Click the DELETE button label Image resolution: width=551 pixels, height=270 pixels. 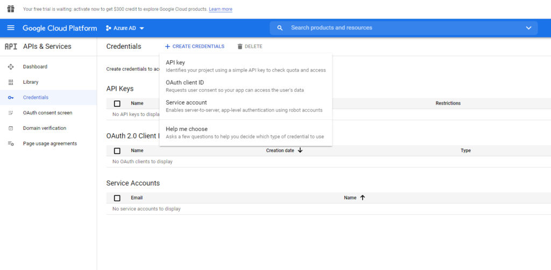coord(253,46)
